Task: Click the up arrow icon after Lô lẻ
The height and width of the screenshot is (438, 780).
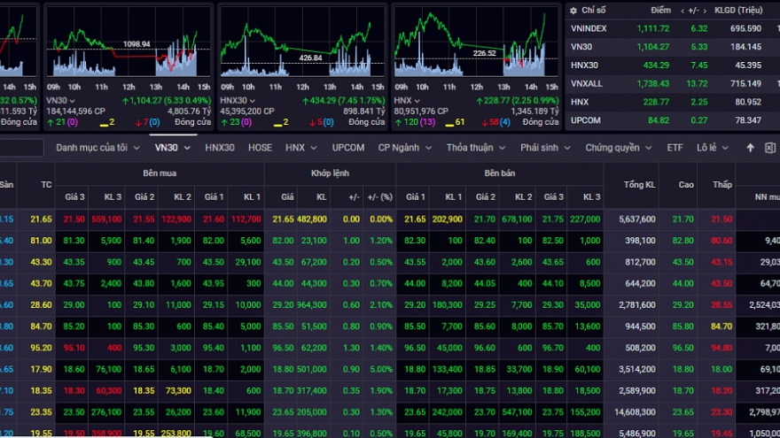Action: 751,148
